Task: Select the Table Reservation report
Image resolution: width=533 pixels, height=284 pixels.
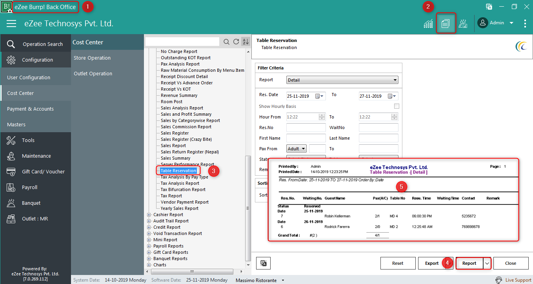Action: [178, 171]
